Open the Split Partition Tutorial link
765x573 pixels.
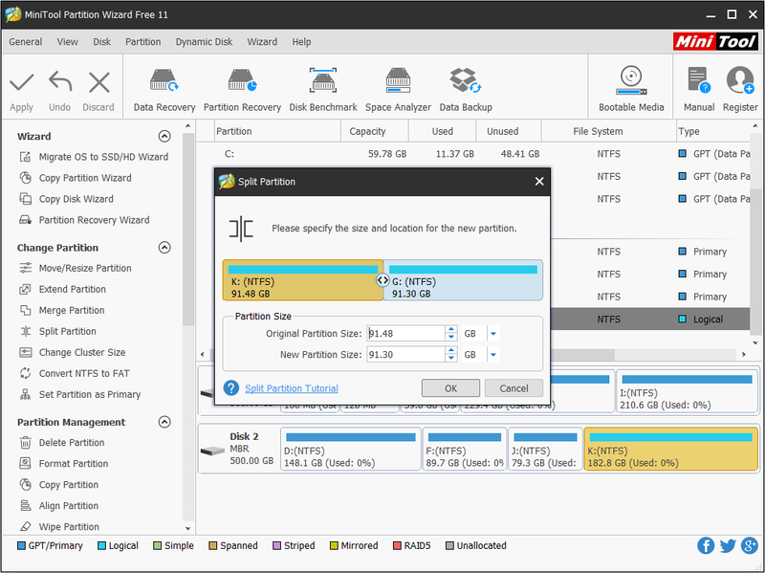tap(292, 388)
